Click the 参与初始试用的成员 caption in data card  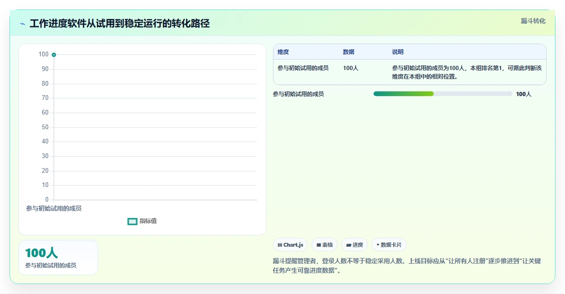click(x=51, y=266)
